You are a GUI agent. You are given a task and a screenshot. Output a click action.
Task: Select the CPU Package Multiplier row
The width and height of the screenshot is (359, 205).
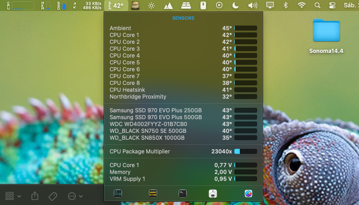(183, 152)
